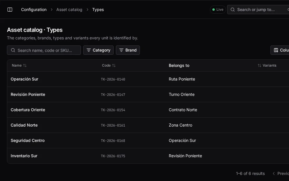Click the Asset catalog · Types heading
289x181 pixels.
pos(35,30)
